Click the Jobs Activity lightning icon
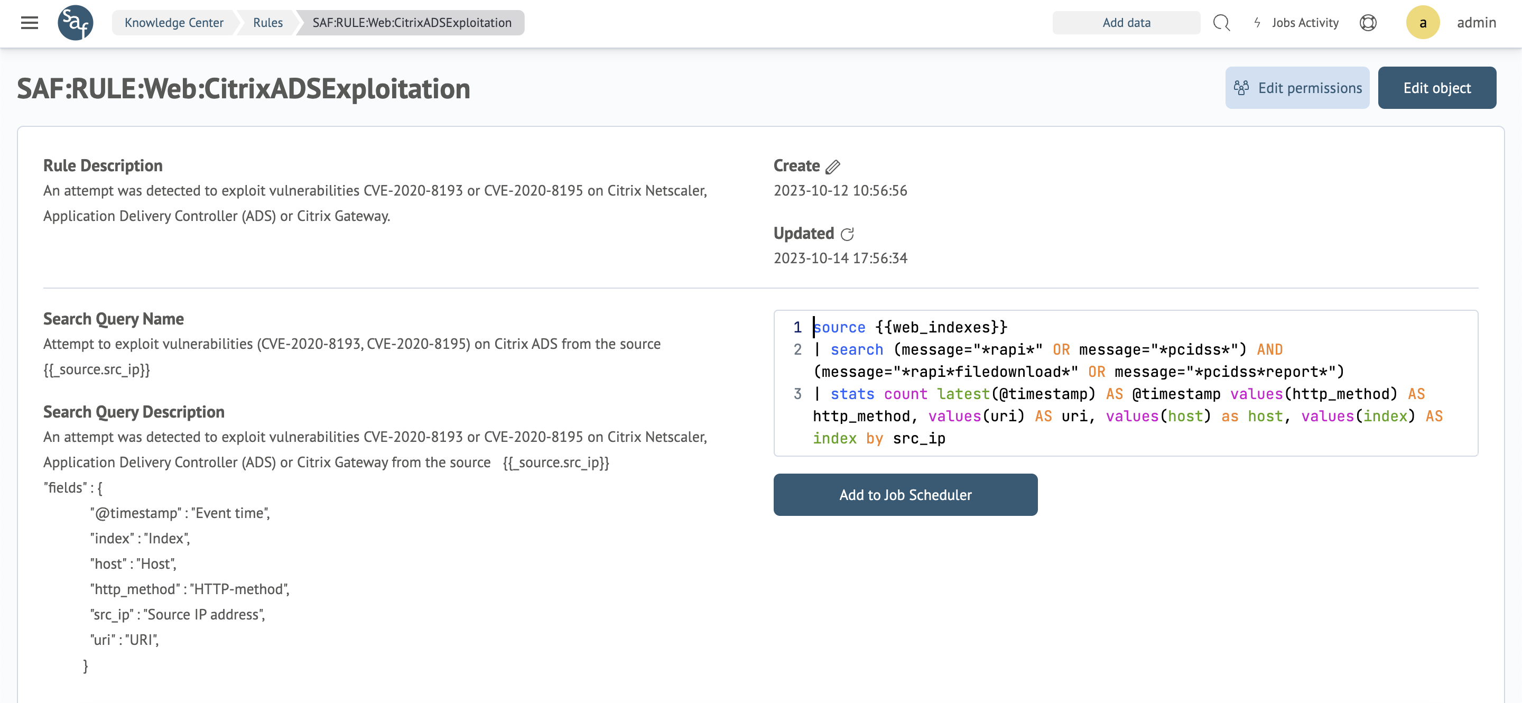The height and width of the screenshot is (703, 1522). tap(1257, 22)
